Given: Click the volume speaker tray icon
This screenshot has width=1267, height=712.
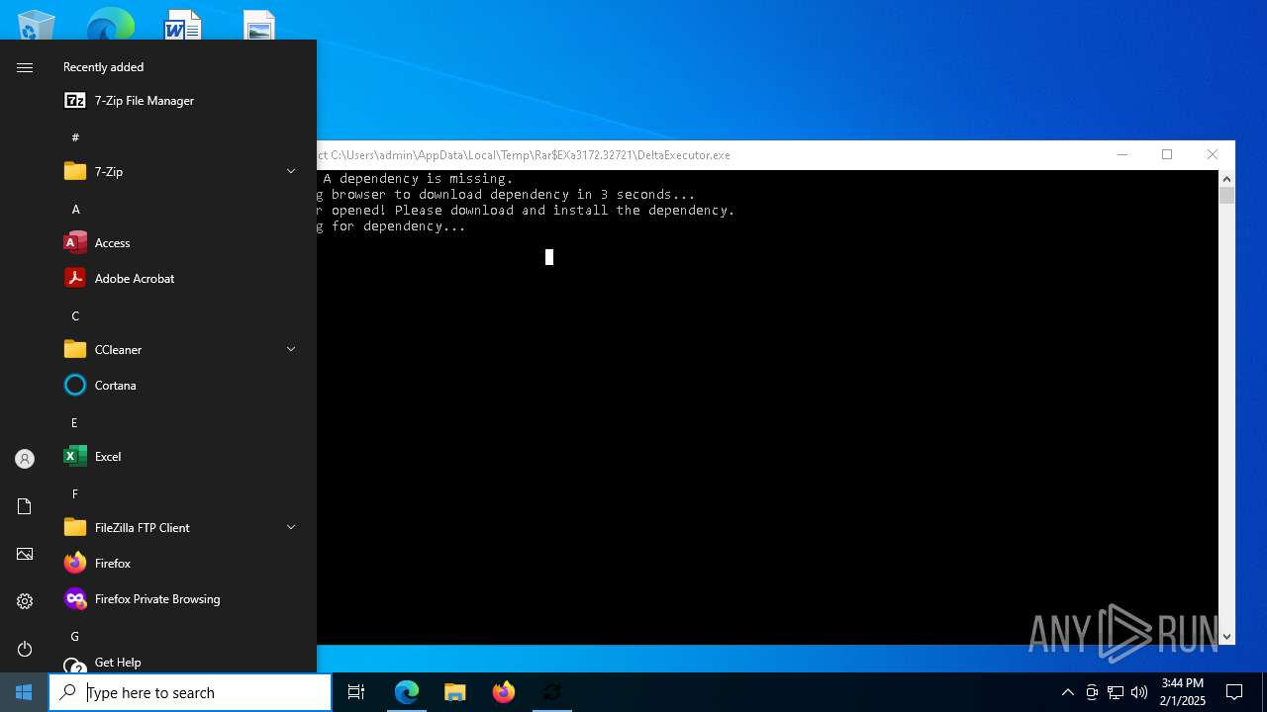Looking at the screenshot, I should tap(1139, 692).
